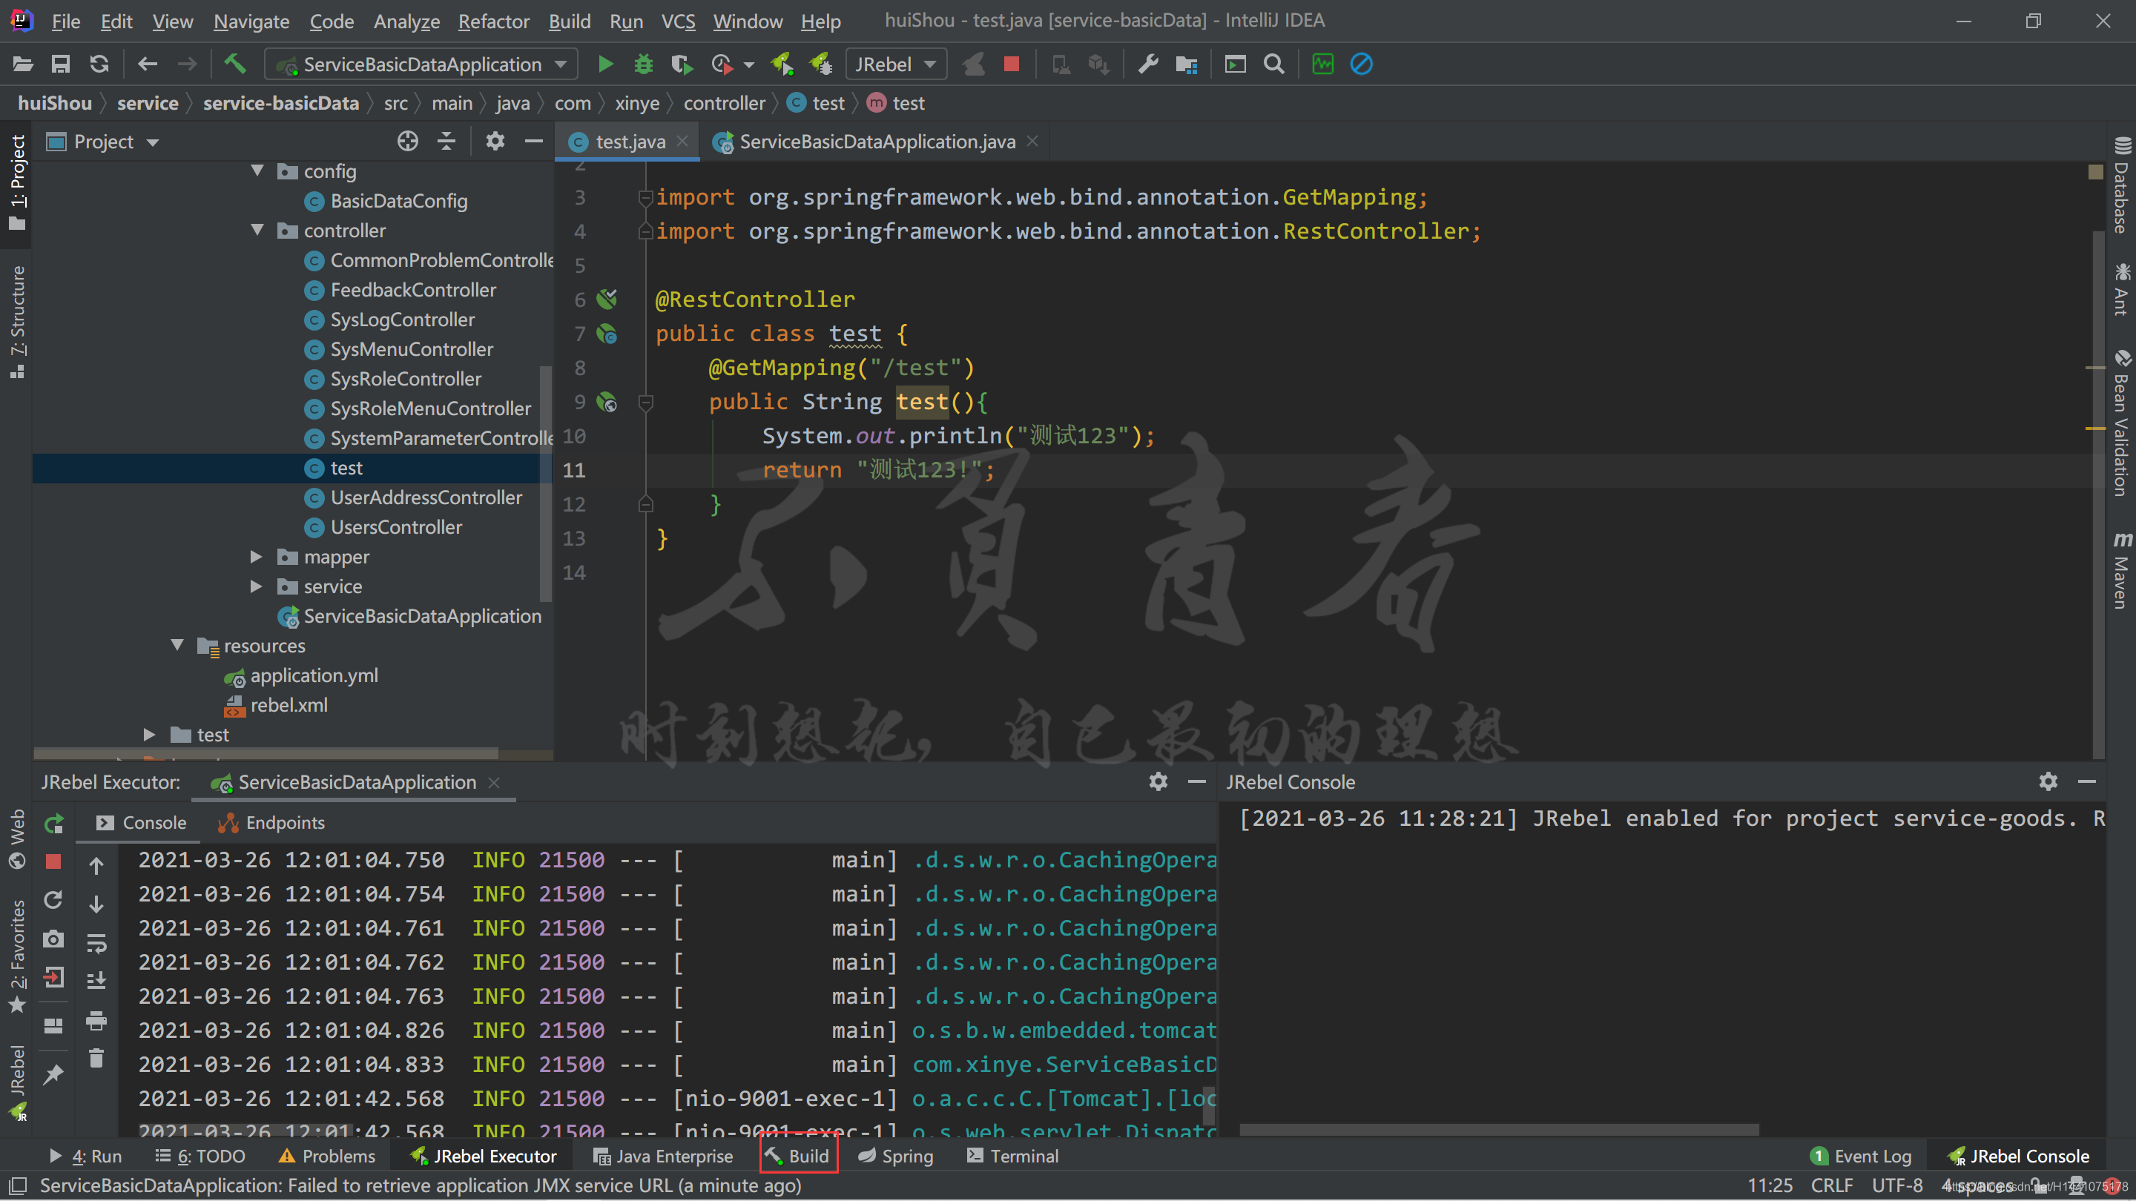The height and width of the screenshot is (1201, 2136).
Task: Stop the app using console red square
Action: point(53,862)
